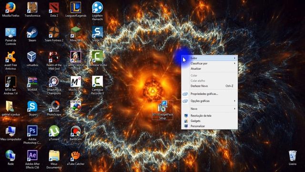This screenshot has width=305, height=172.
Task: Click the MTA San Andreas 1.4 icon
Action: [x=10, y=82]
